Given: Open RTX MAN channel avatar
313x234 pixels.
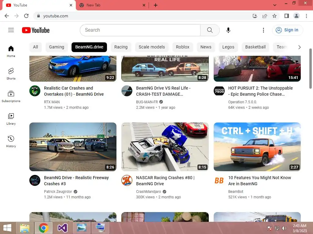Looking at the screenshot, I should (x=35, y=91).
